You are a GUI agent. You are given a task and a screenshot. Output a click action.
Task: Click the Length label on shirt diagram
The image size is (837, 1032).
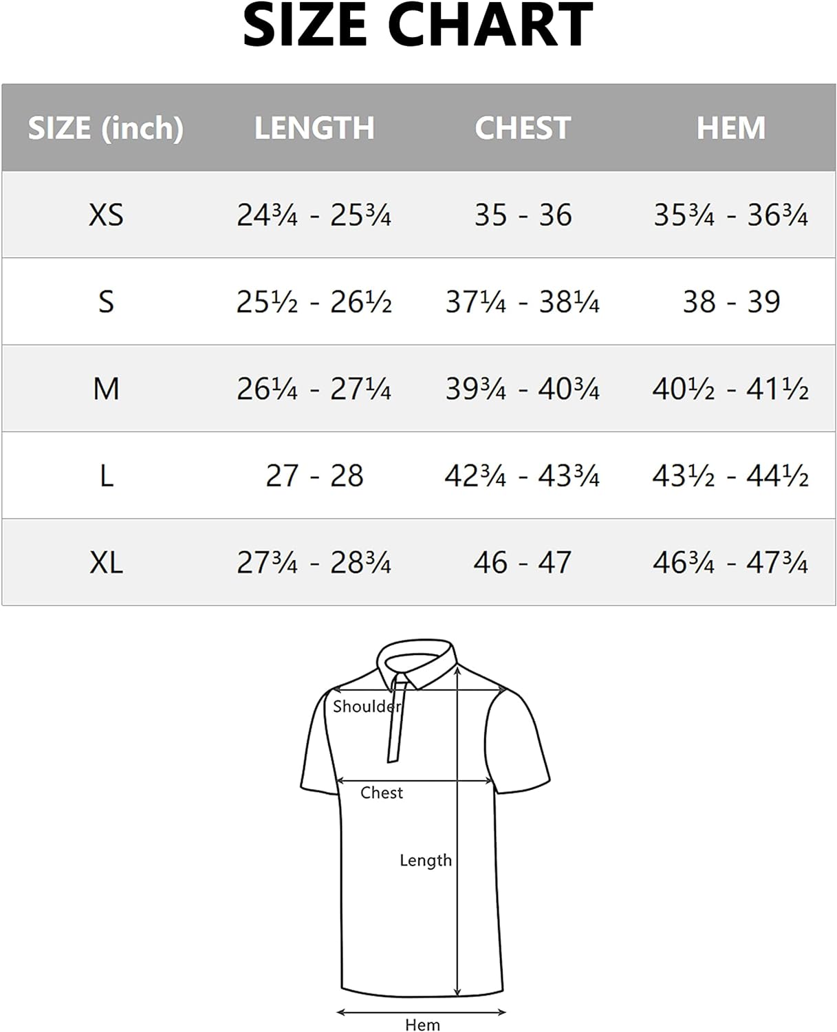click(x=426, y=861)
